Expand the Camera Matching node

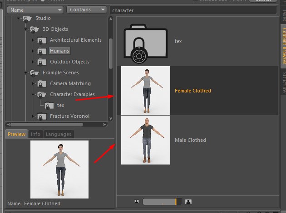(x=33, y=83)
